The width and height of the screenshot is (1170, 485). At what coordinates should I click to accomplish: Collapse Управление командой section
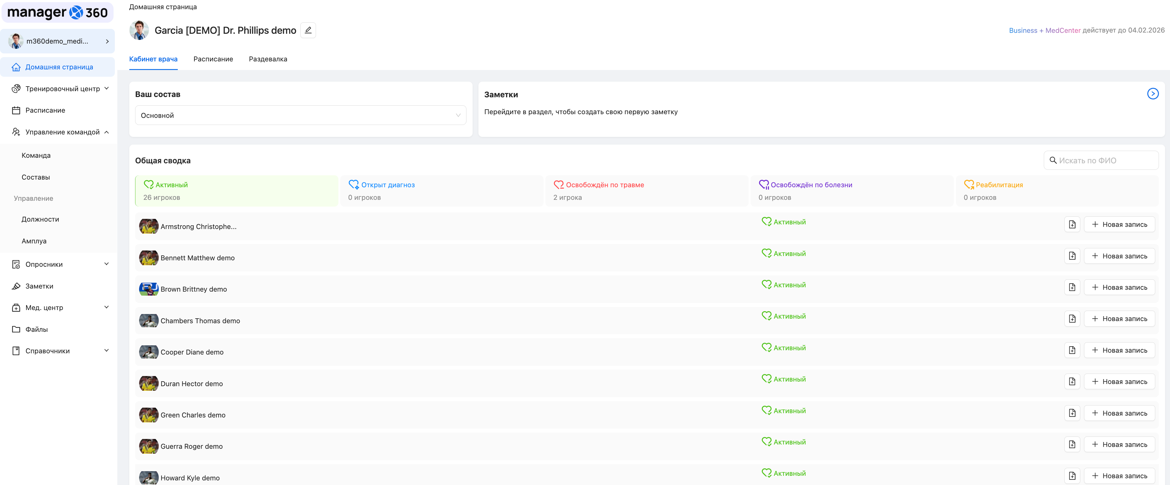coord(62,132)
